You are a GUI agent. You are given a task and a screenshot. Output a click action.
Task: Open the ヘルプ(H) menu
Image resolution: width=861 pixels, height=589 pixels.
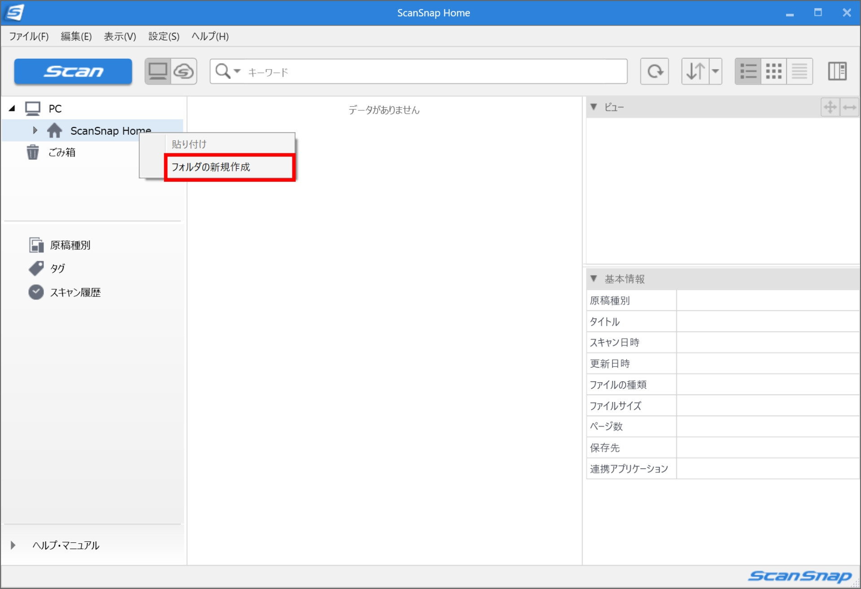click(210, 36)
